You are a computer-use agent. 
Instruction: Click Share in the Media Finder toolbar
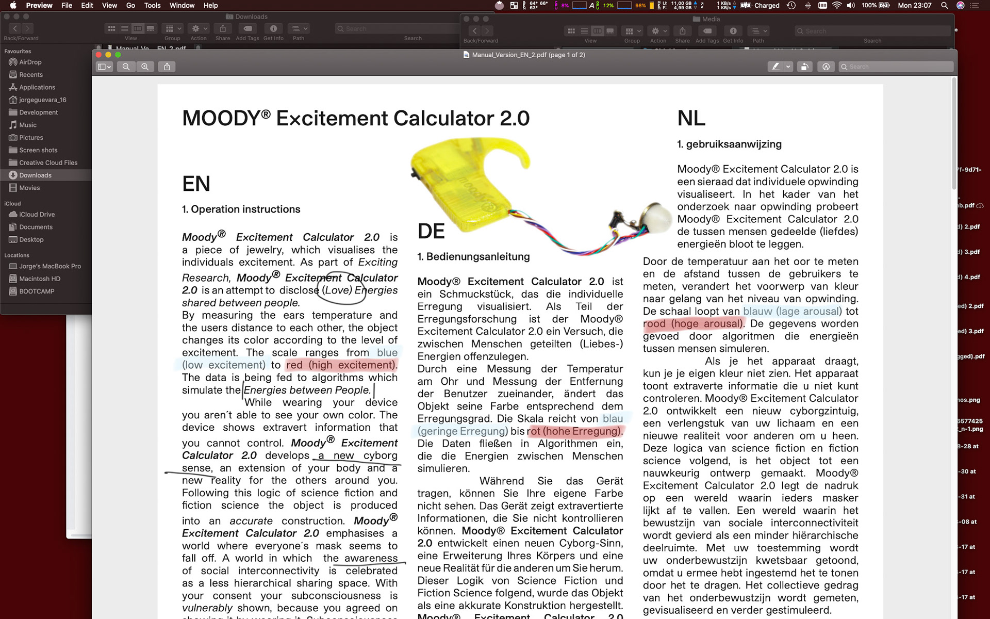coord(682,31)
